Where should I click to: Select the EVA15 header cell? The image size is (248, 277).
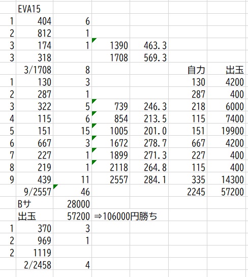click(35, 9)
